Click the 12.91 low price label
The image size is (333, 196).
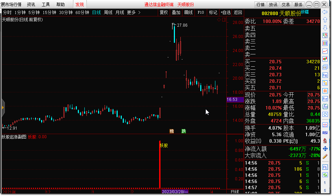[x=12, y=128]
